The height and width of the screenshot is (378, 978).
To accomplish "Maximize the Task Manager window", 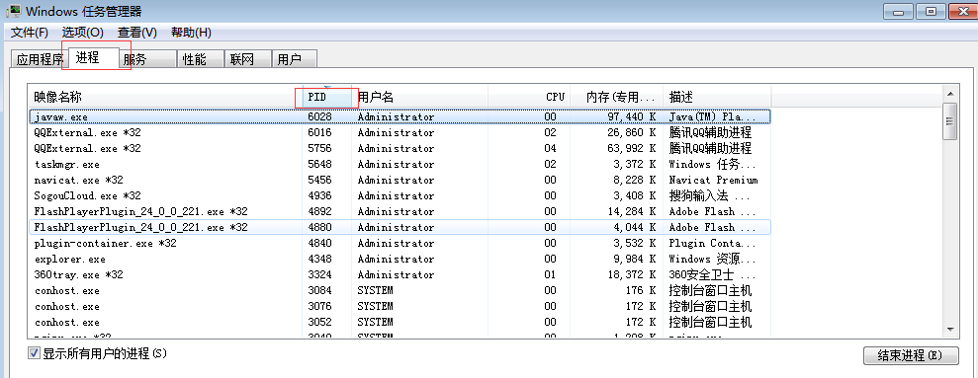I will point(932,11).
